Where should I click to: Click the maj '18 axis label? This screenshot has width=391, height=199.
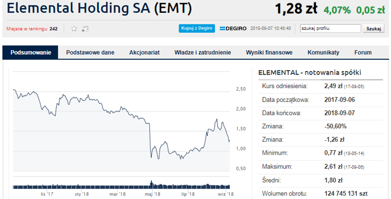[152, 194]
